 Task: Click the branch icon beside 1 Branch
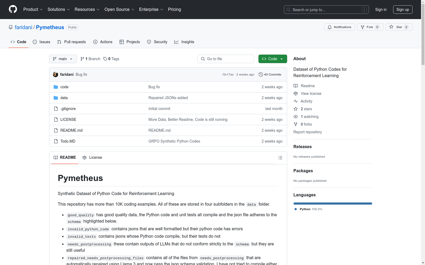click(x=82, y=59)
